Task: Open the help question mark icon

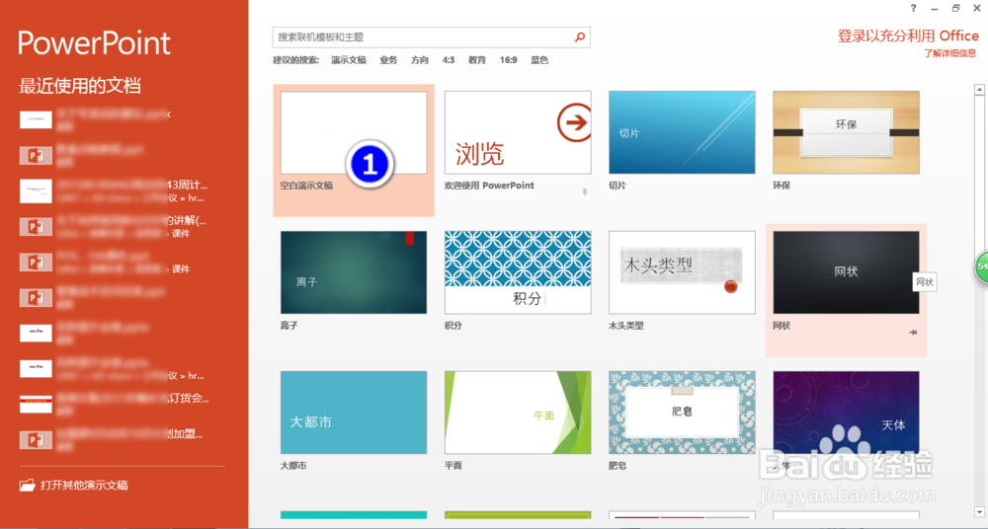Action: coord(914,8)
